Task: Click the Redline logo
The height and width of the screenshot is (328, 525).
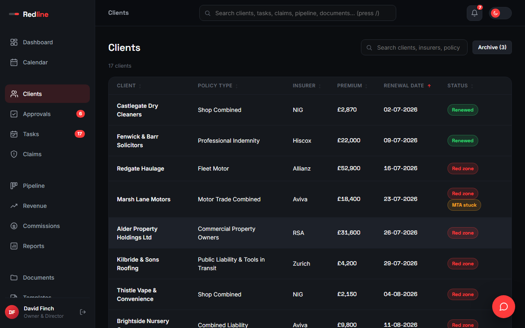Action: click(x=29, y=14)
